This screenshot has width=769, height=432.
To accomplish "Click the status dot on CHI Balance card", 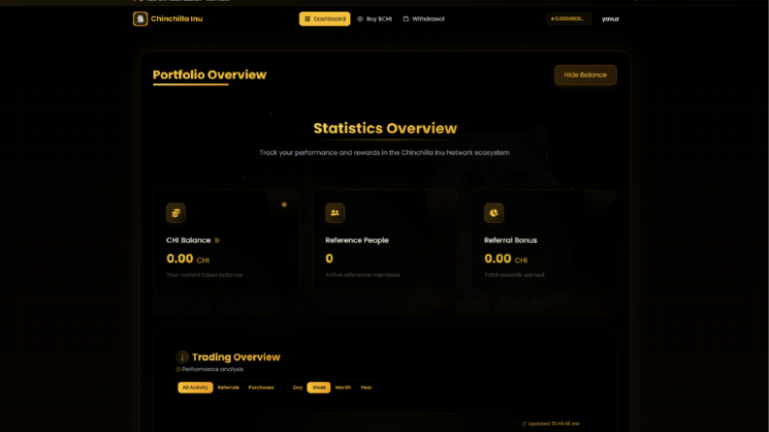I will [284, 204].
